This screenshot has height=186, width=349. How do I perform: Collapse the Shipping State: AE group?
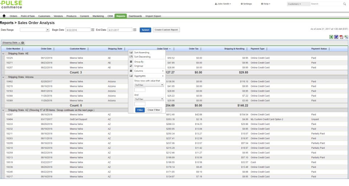tap(3, 54)
